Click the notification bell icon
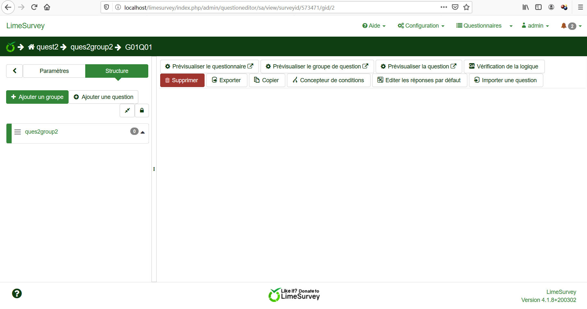The height and width of the screenshot is (309, 587). [x=564, y=26]
